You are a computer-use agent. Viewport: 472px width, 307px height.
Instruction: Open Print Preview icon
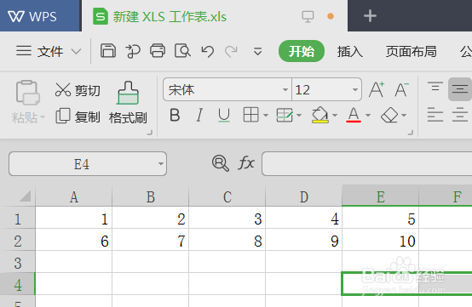[x=182, y=50]
